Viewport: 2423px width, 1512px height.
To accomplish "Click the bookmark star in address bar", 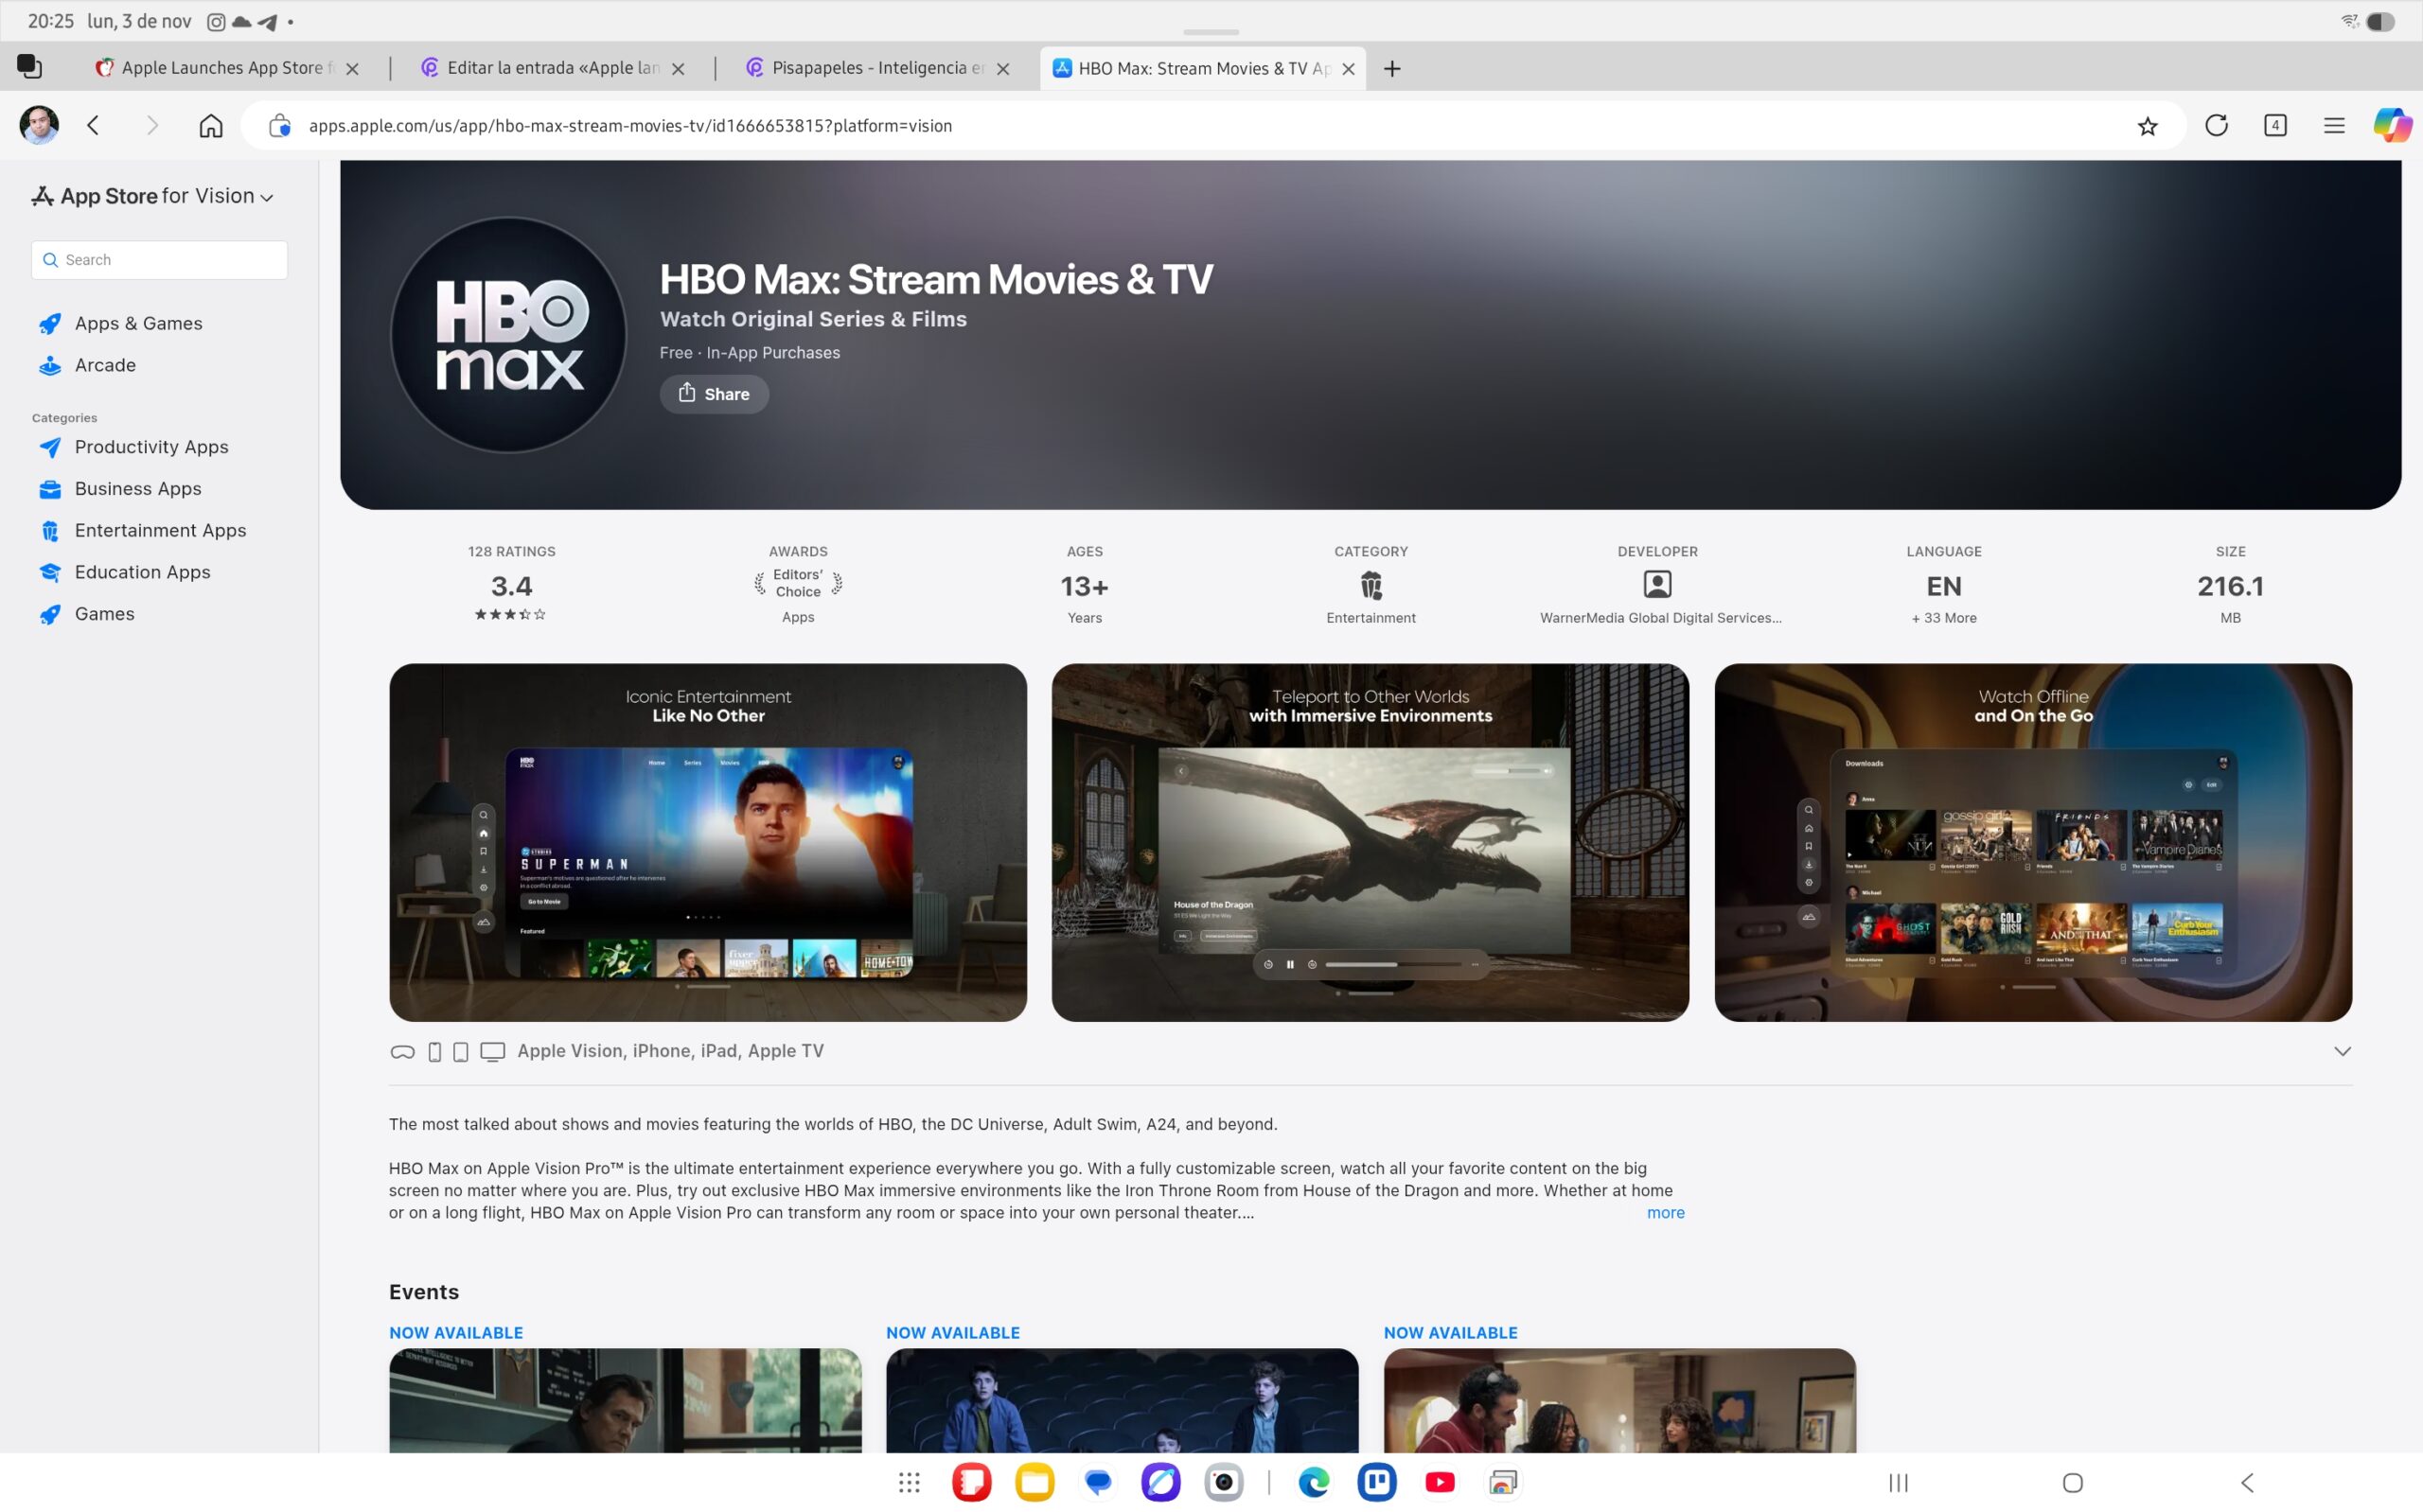I will [2146, 126].
